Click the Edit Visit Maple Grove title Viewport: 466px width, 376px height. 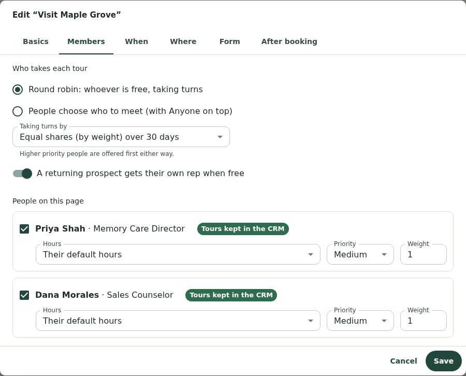pyautogui.click(x=67, y=15)
